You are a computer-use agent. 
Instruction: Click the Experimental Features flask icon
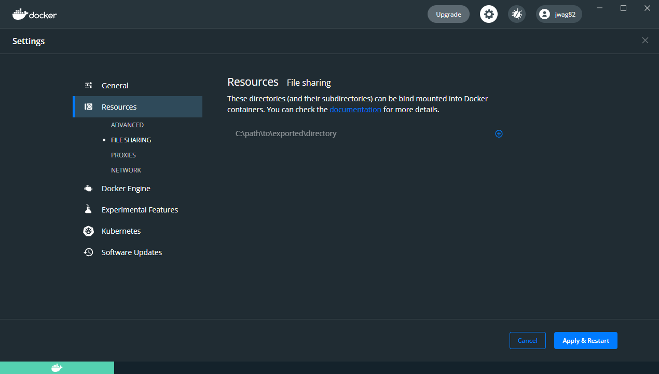coord(89,209)
